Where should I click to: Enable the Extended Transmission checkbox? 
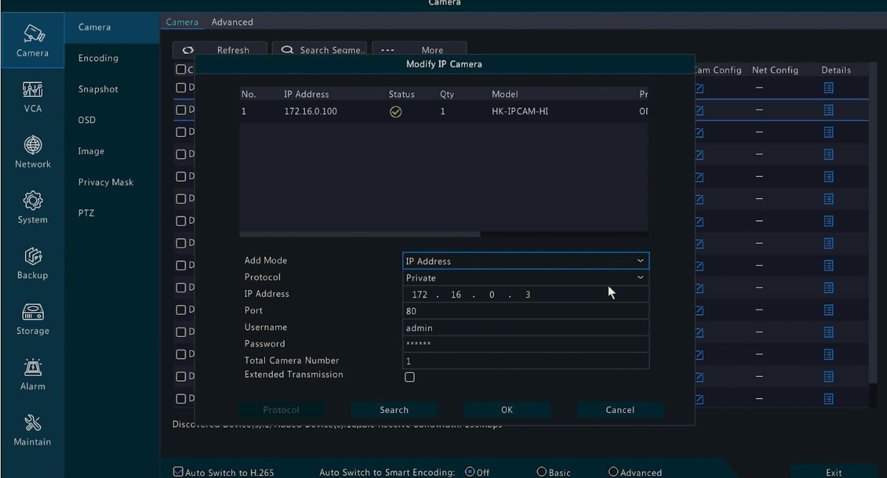click(409, 377)
